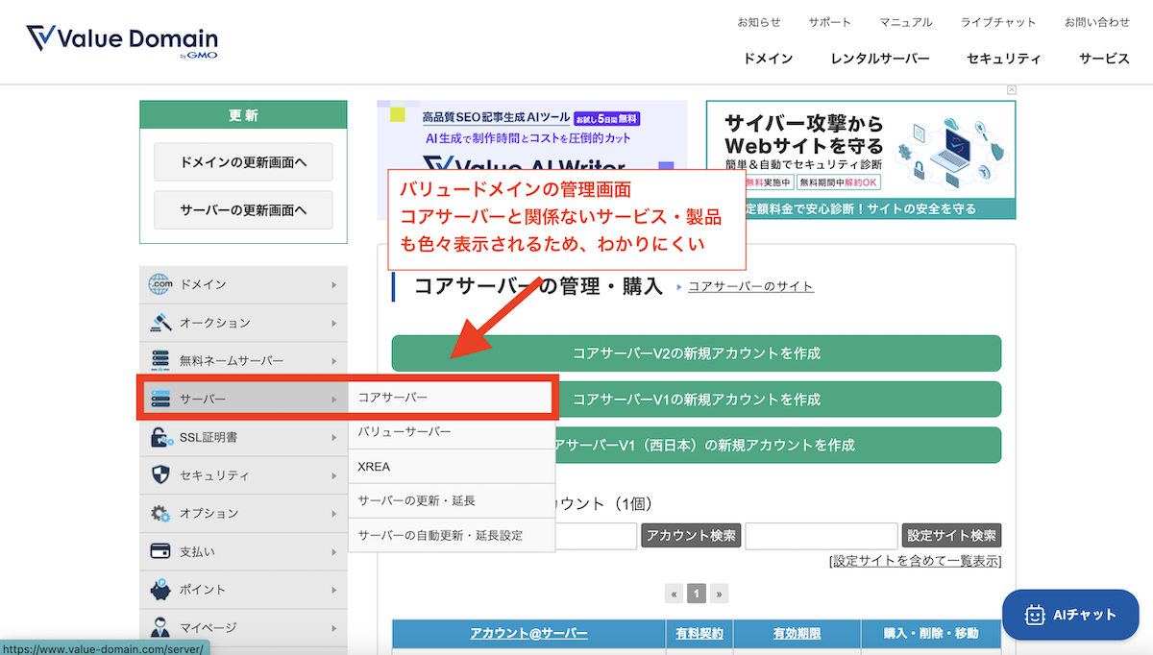The width and height of the screenshot is (1153, 655).
Task: Expand the オプション sidebar arrow
Action: pos(334,513)
